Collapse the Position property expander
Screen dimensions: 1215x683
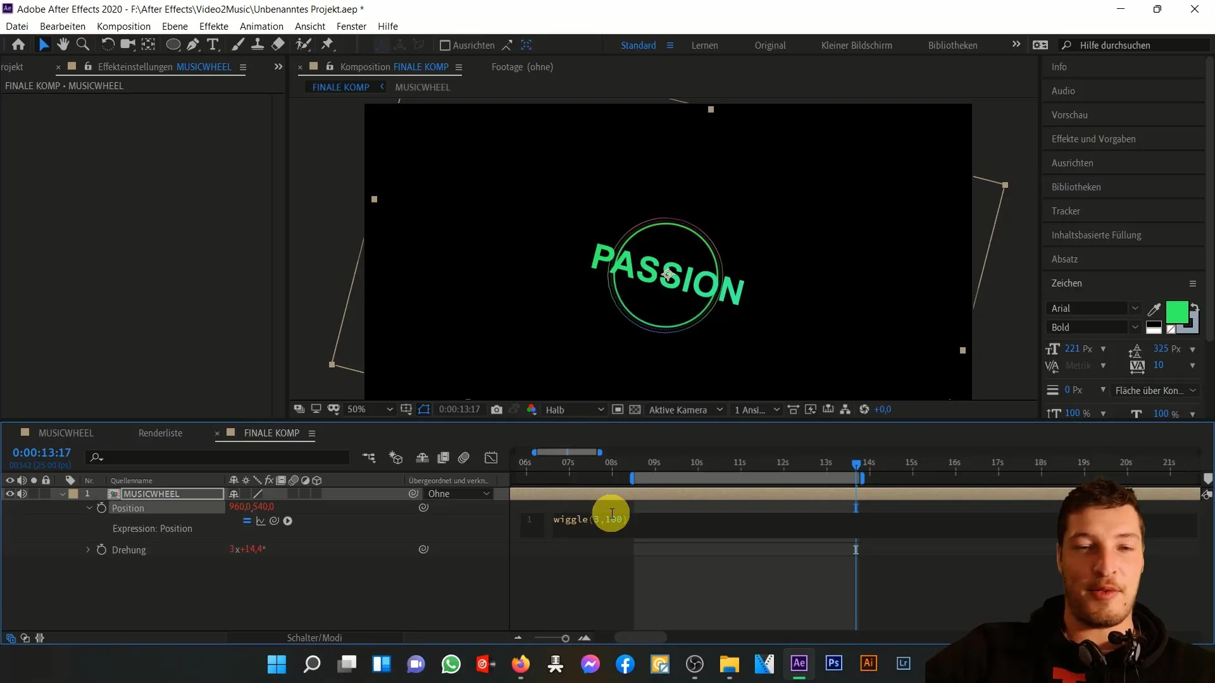[x=89, y=508]
